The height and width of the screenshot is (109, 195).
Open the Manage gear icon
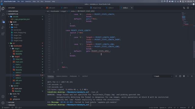click(3, 103)
